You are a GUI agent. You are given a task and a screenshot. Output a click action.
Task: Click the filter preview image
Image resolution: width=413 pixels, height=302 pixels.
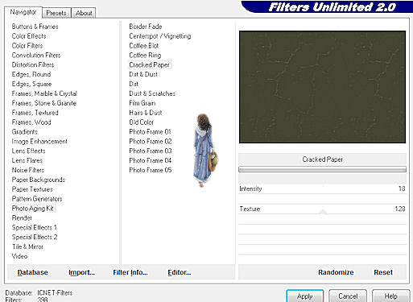click(x=322, y=87)
